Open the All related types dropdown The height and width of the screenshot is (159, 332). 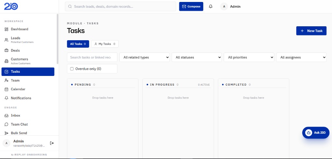(x=144, y=57)
